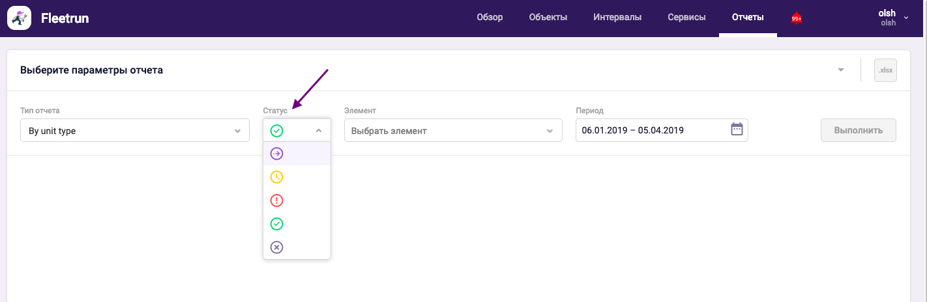Switch to the Обзор tab
This screenshot has height=302, width=927.
click(490, 18)
